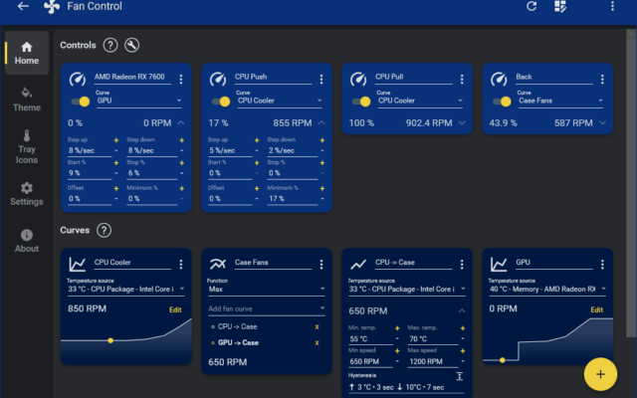The image size is (637, 398).
Task: Open Curves help question mark
Action: 104,230
